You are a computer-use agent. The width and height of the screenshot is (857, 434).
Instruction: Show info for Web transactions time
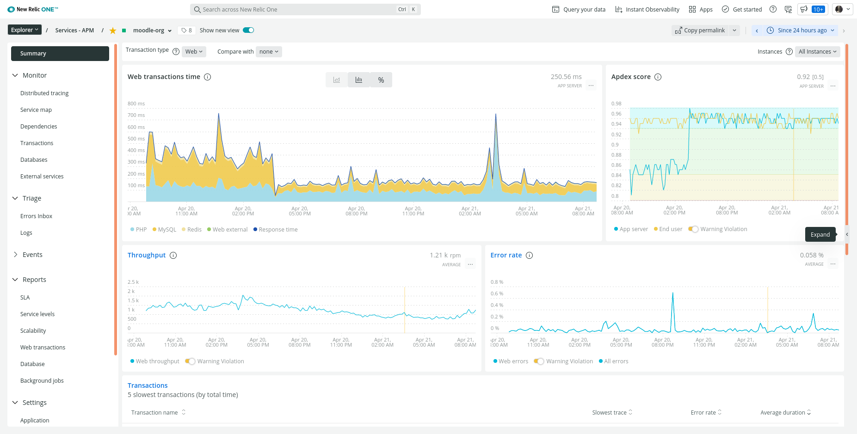208,77
